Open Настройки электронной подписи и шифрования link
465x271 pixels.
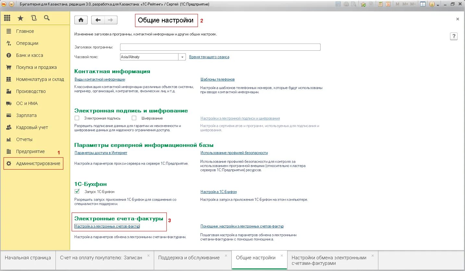[x=240, y=118]
